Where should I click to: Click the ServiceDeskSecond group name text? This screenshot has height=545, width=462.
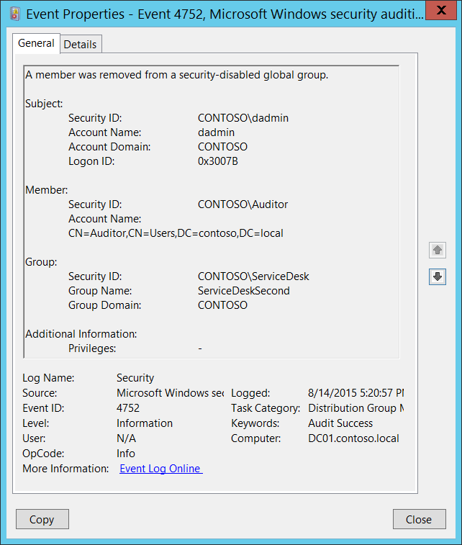[x=243, y=291]
